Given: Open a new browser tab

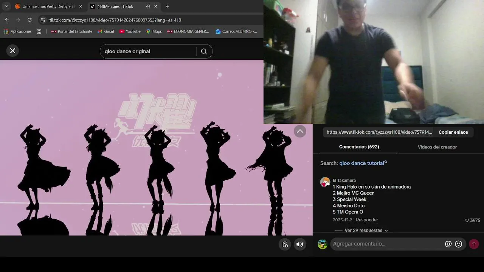Looking at the screenshot, I should 167,6.
